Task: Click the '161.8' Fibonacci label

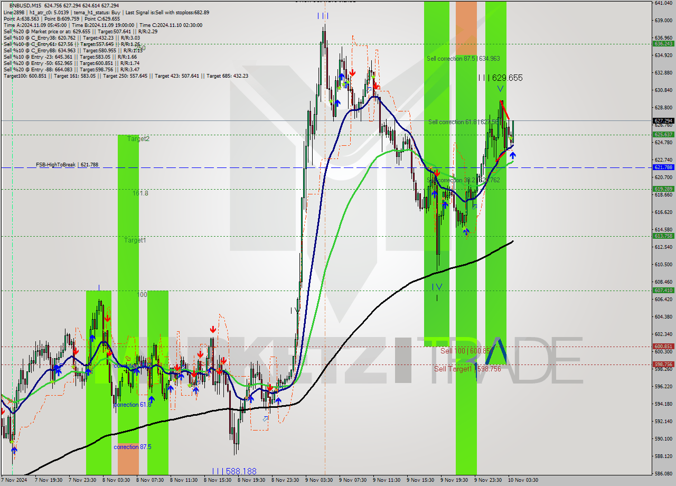Action: coord(140,193)
